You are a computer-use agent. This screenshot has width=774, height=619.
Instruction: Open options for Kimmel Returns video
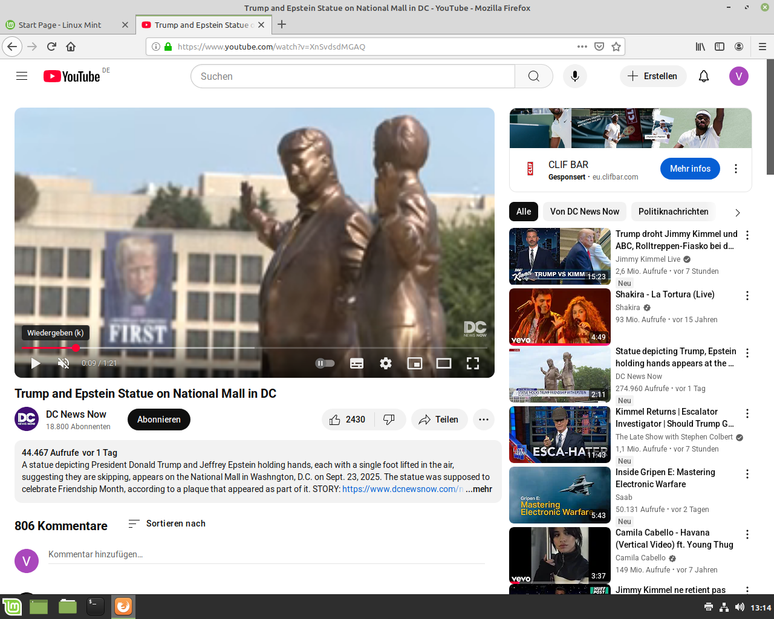747,413
